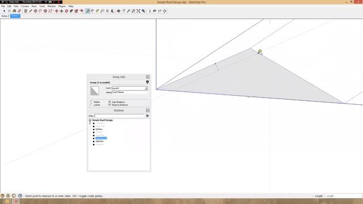The width and height of the screenshot is (363, 204).
Task: Close the Entity Info panel
Action: point(147,77)
